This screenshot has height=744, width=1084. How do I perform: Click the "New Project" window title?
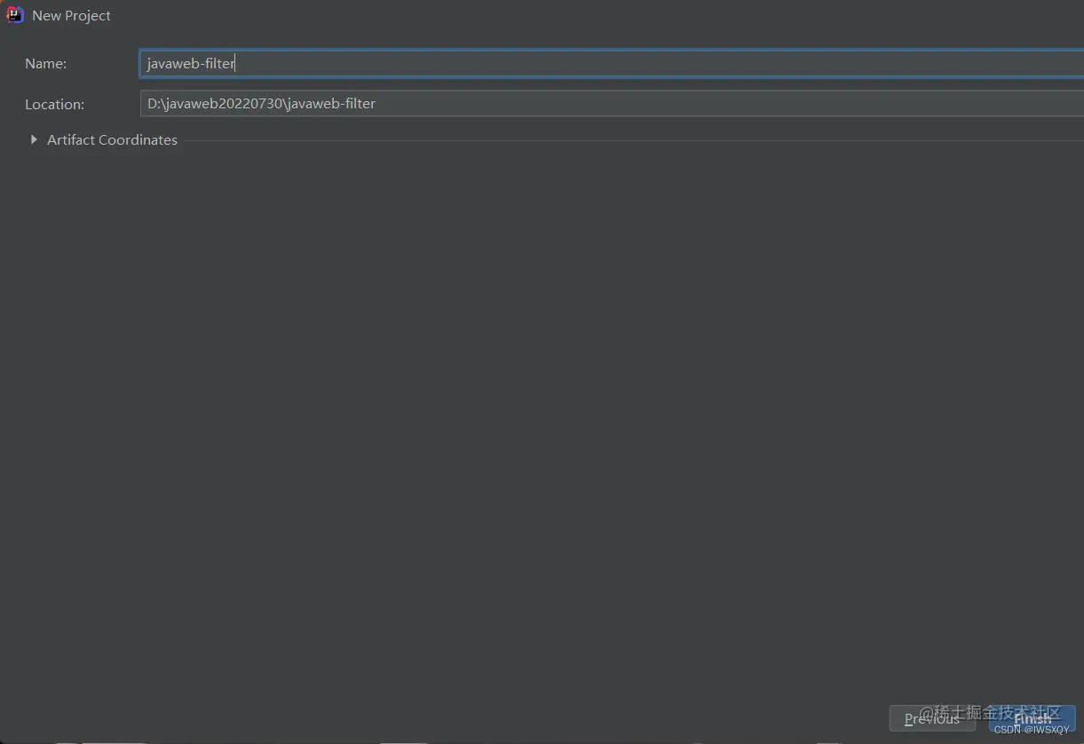(71, 16)
